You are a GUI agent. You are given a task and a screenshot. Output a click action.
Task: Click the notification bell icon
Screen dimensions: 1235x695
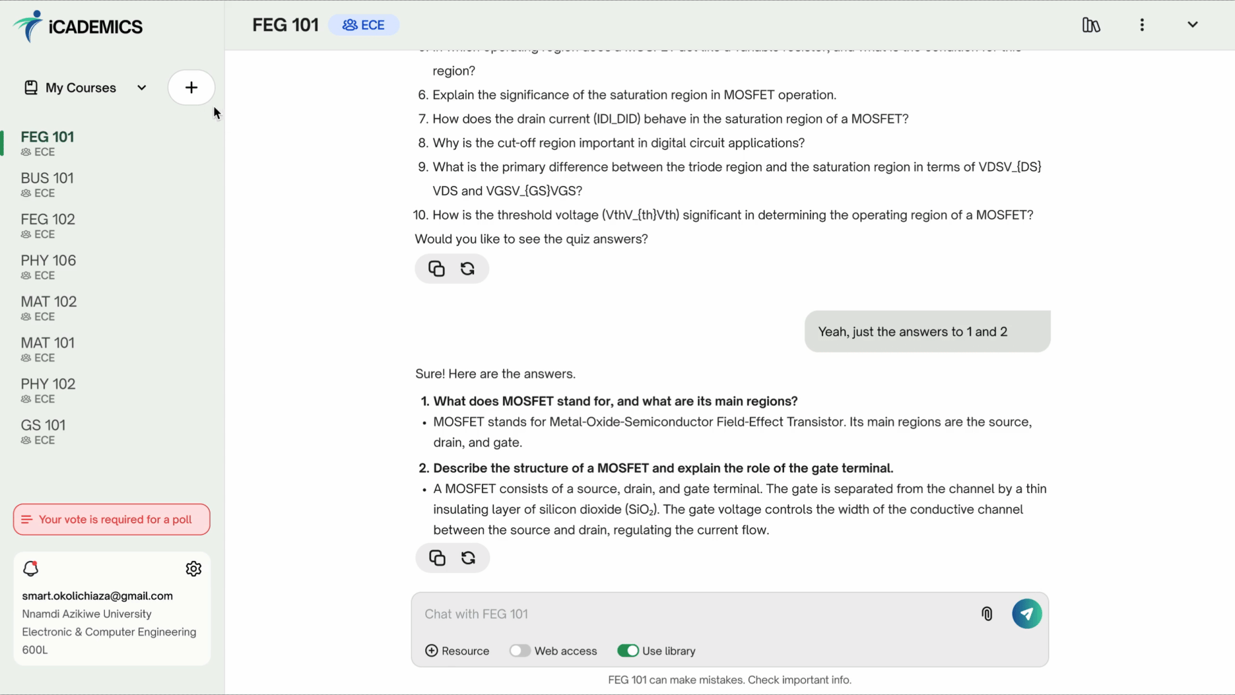30,569
